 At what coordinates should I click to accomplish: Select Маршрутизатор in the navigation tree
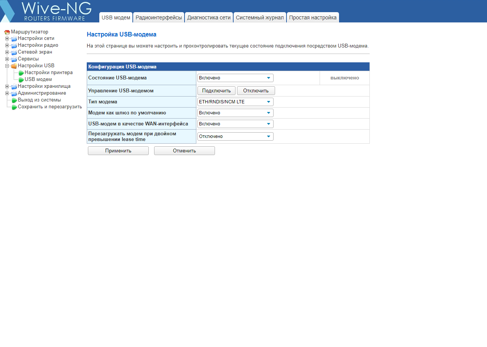tap(30, 32)
